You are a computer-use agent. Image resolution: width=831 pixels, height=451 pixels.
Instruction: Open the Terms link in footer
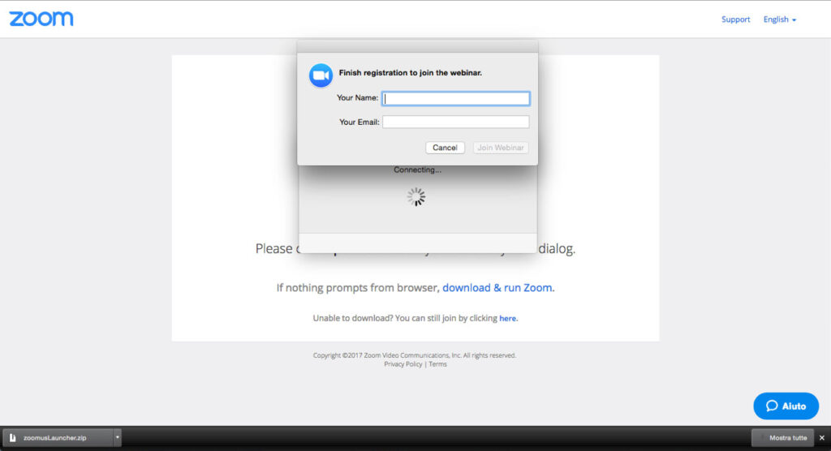tap(438, 364)
